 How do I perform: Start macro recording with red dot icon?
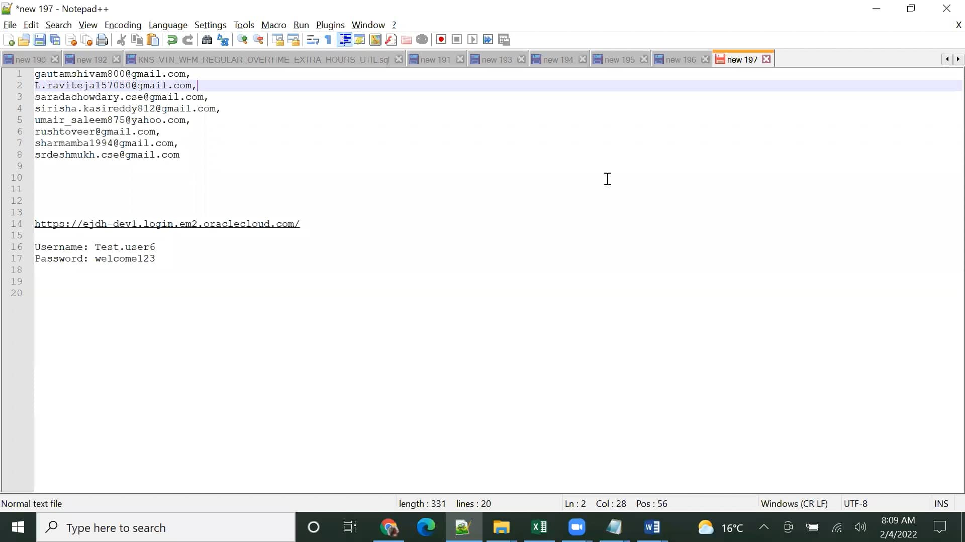[441, 40]
